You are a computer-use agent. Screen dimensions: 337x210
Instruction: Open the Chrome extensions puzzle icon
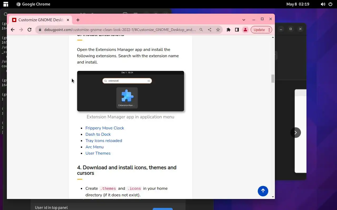tap(229, 30)
